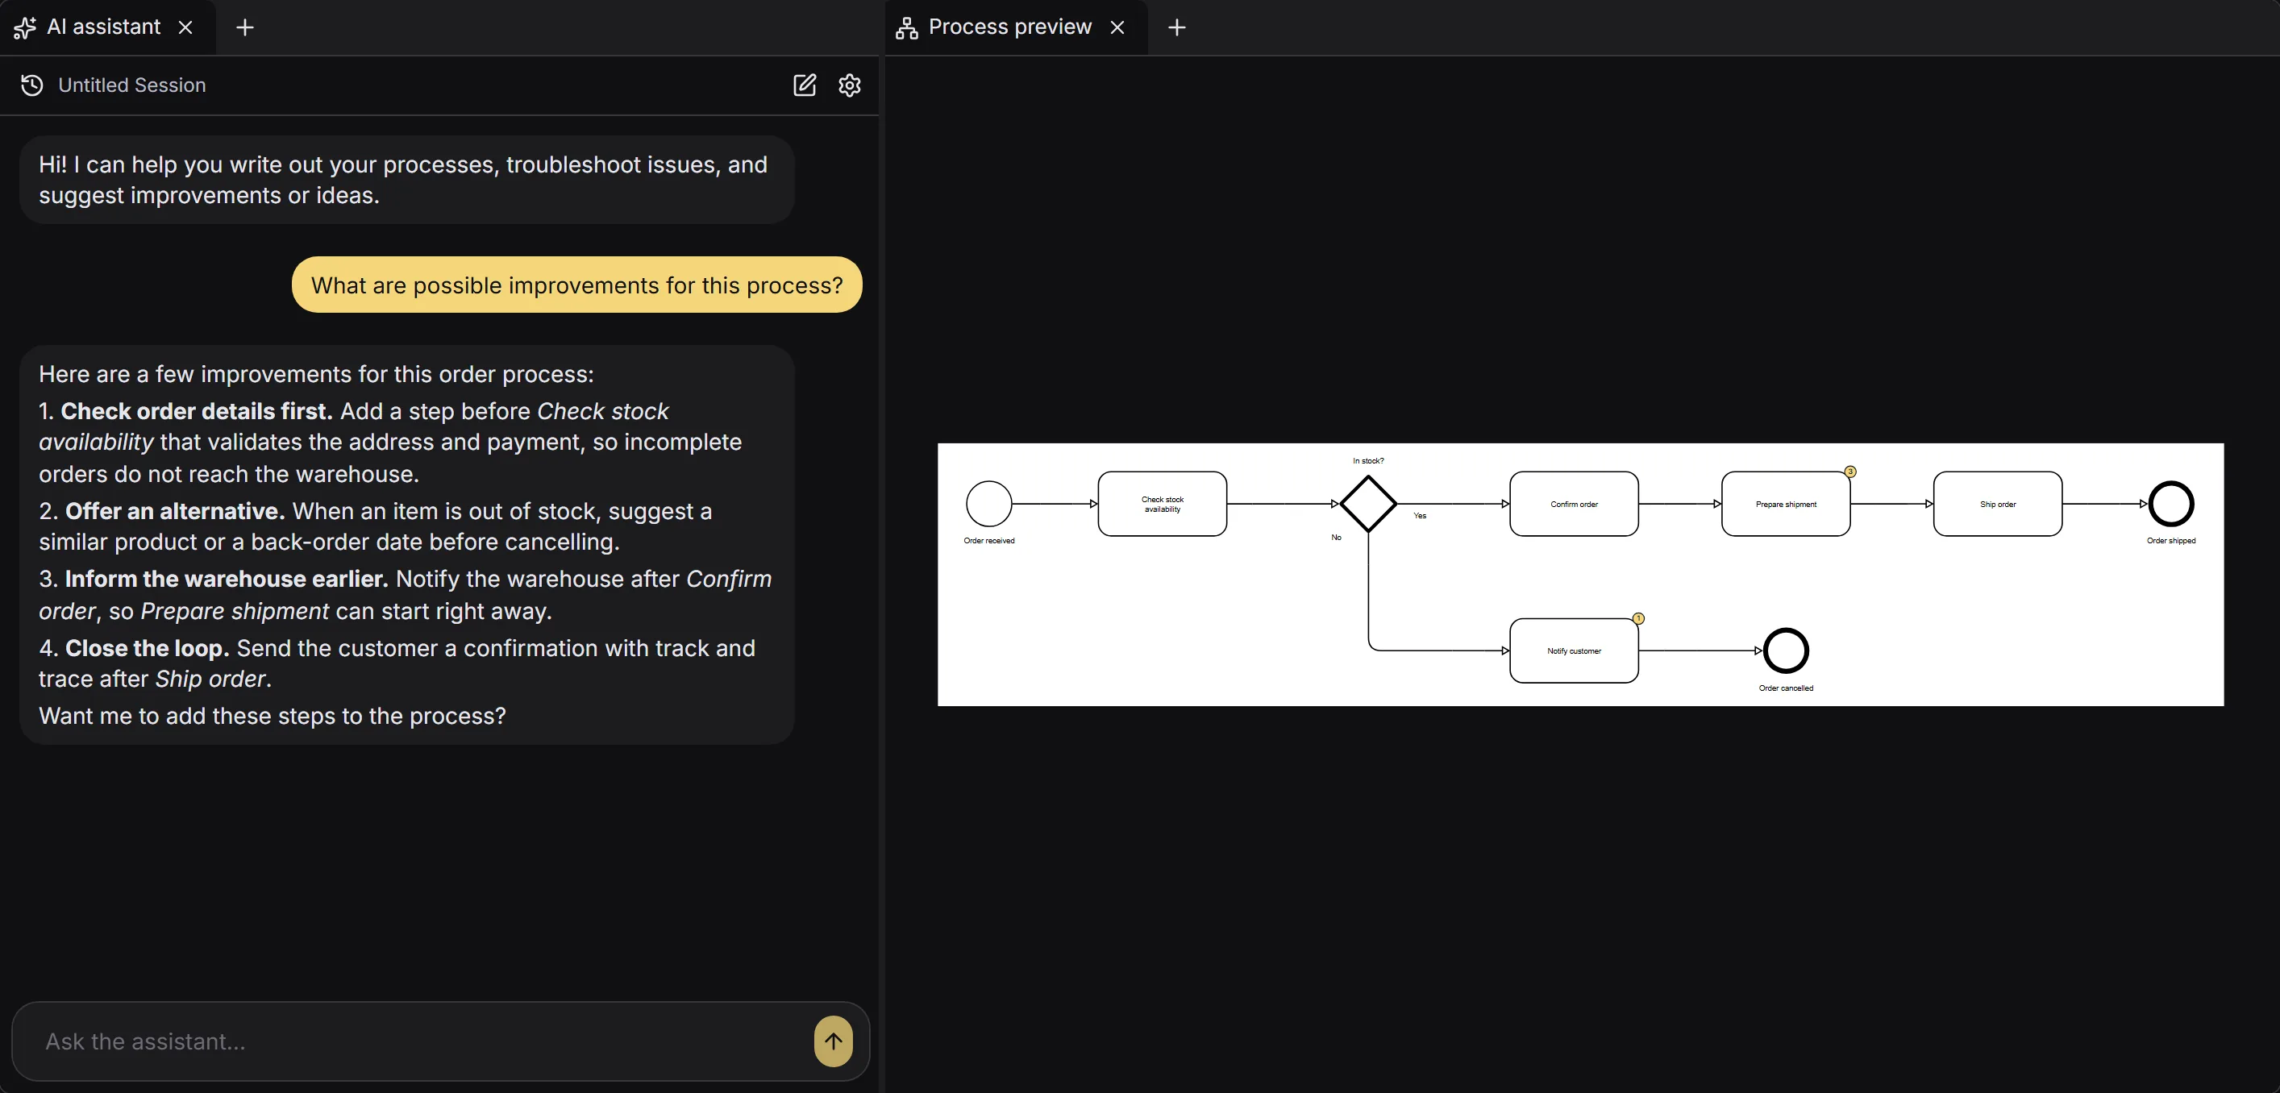Viewport: 2280px width, 1093px height.
Task: Select the In stock? gateway diamond
Action: pos(1368,504)
